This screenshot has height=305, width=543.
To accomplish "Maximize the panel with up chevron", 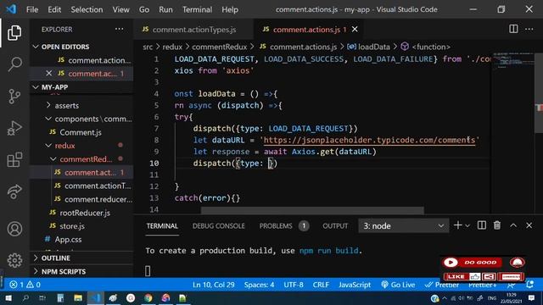I will pos(513,225).
